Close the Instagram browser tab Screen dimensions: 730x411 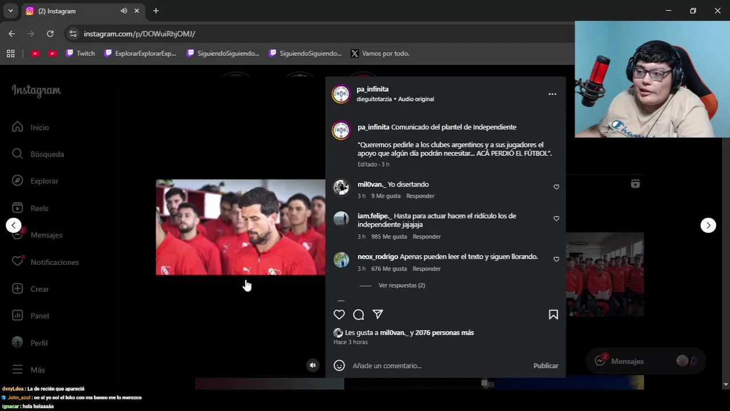pyautogui.click(x=137, y=11)
